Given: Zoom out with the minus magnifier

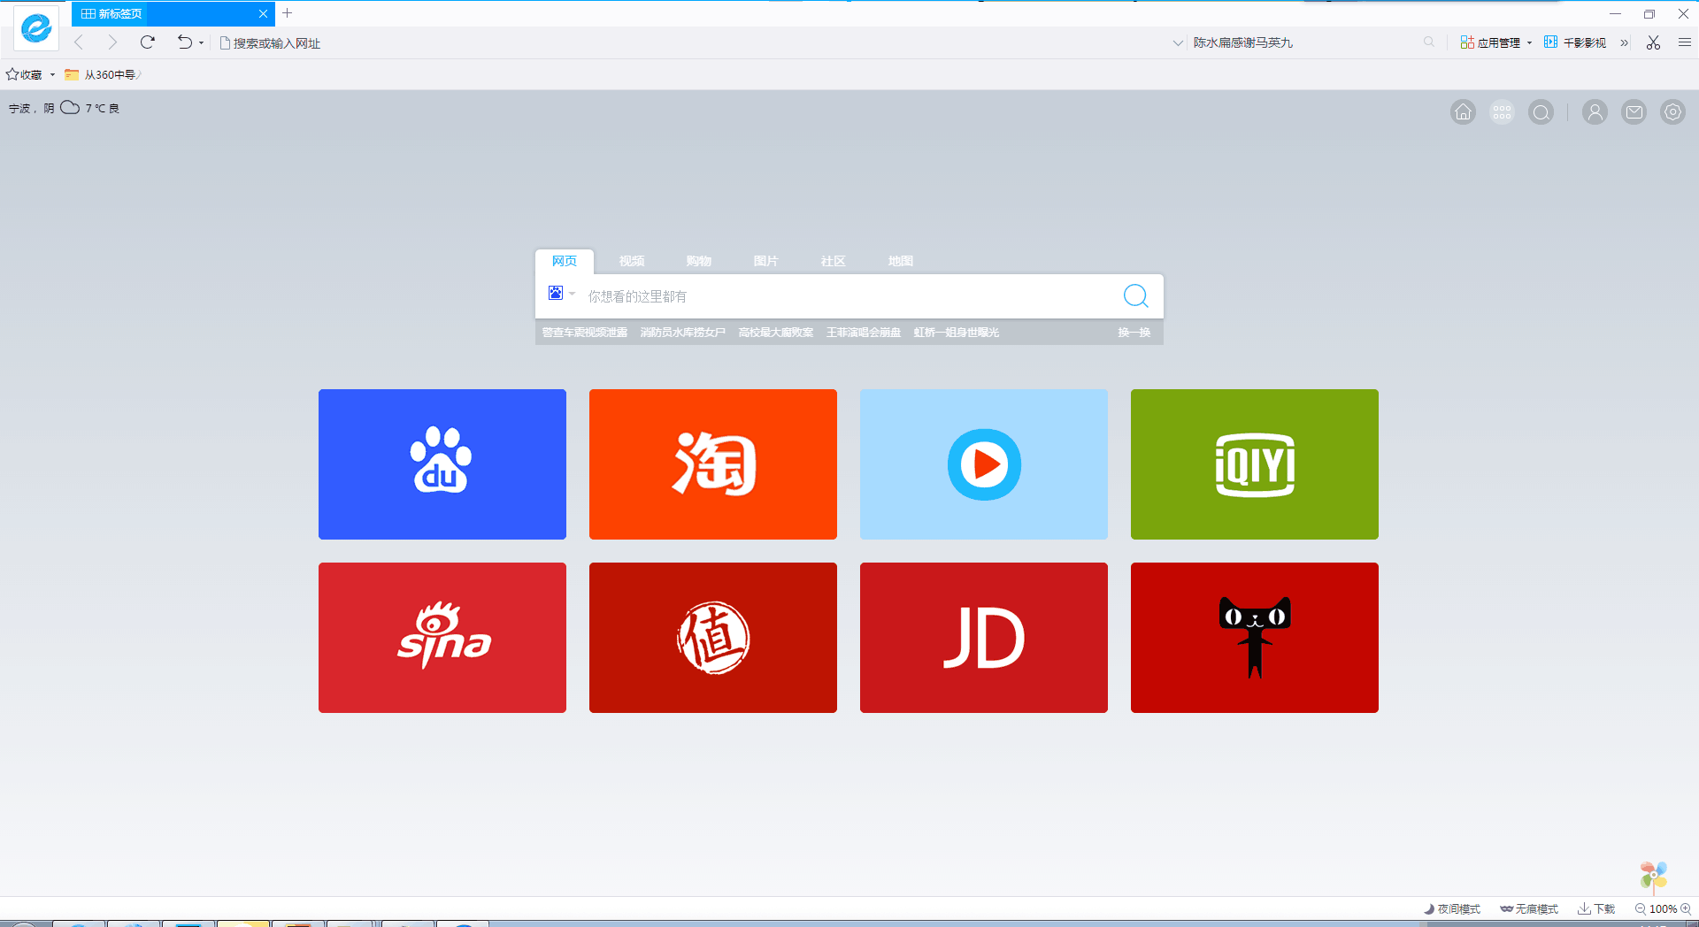Looking at the screenshot, I should click(1641, 909).
